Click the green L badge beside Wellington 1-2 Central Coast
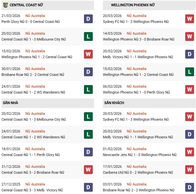The image size is (196, 194). click(189, 72)
